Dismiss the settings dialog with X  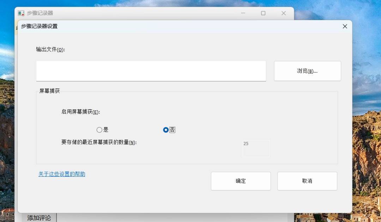[x=345, y=26]
